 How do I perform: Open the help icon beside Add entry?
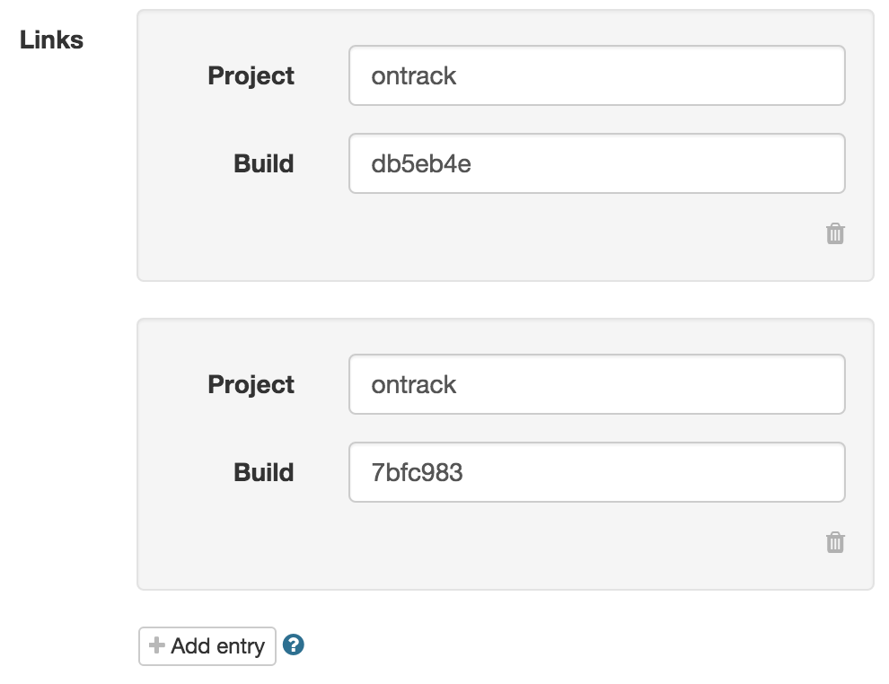(x=294, y=645)
